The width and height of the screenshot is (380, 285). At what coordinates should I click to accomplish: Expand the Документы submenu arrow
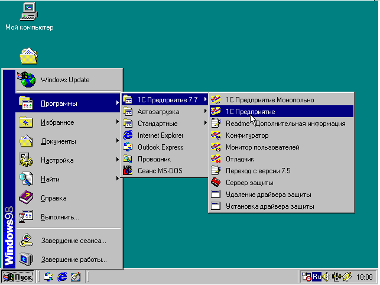[117, 141]
